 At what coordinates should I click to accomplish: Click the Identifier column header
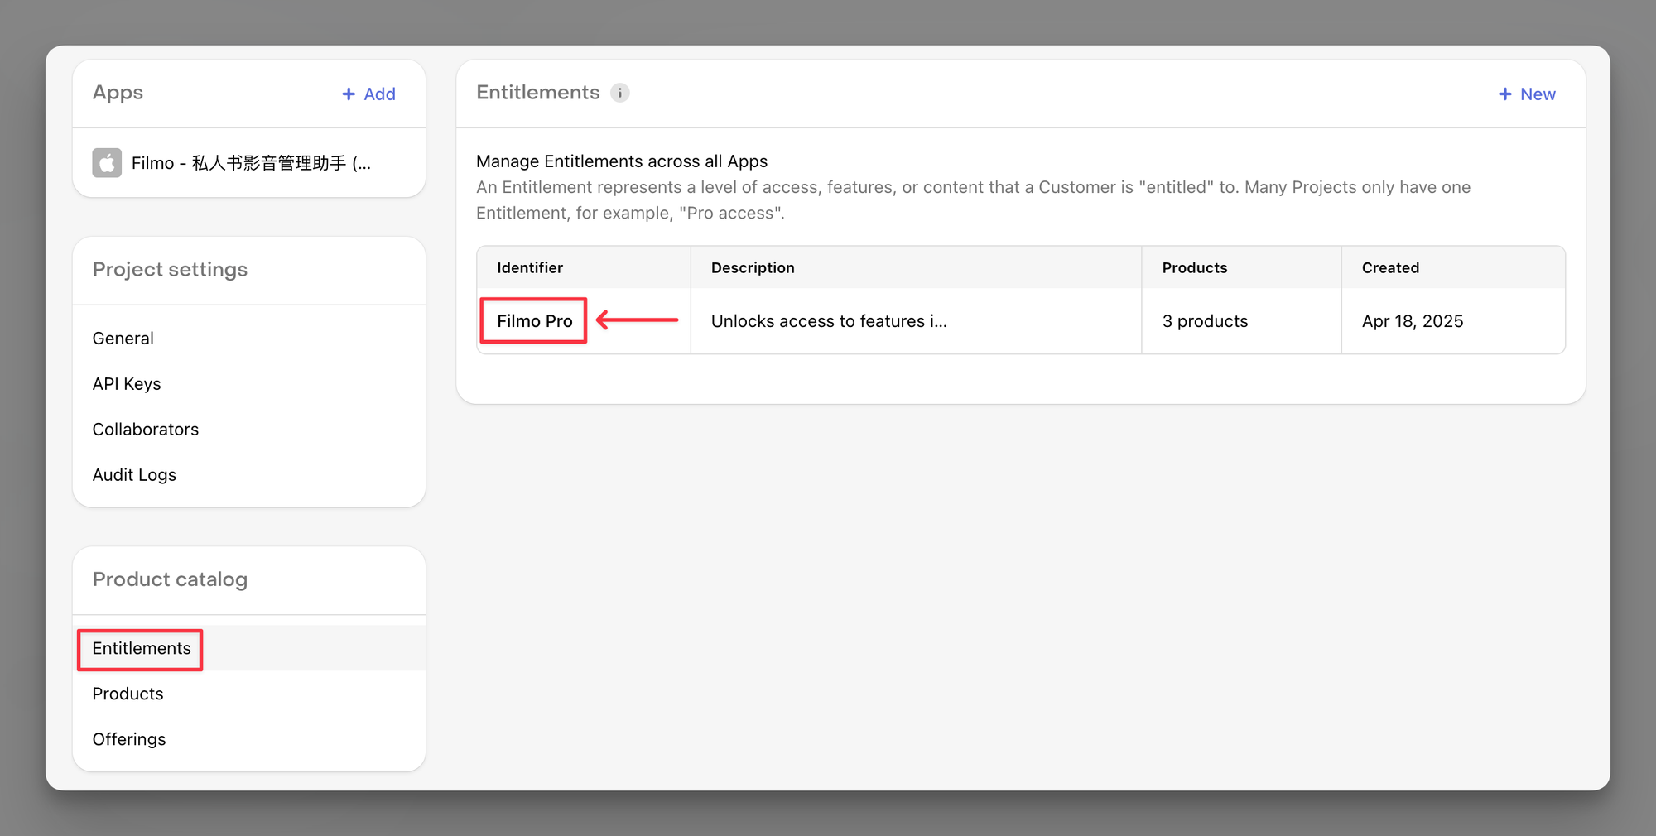(530, 268)
